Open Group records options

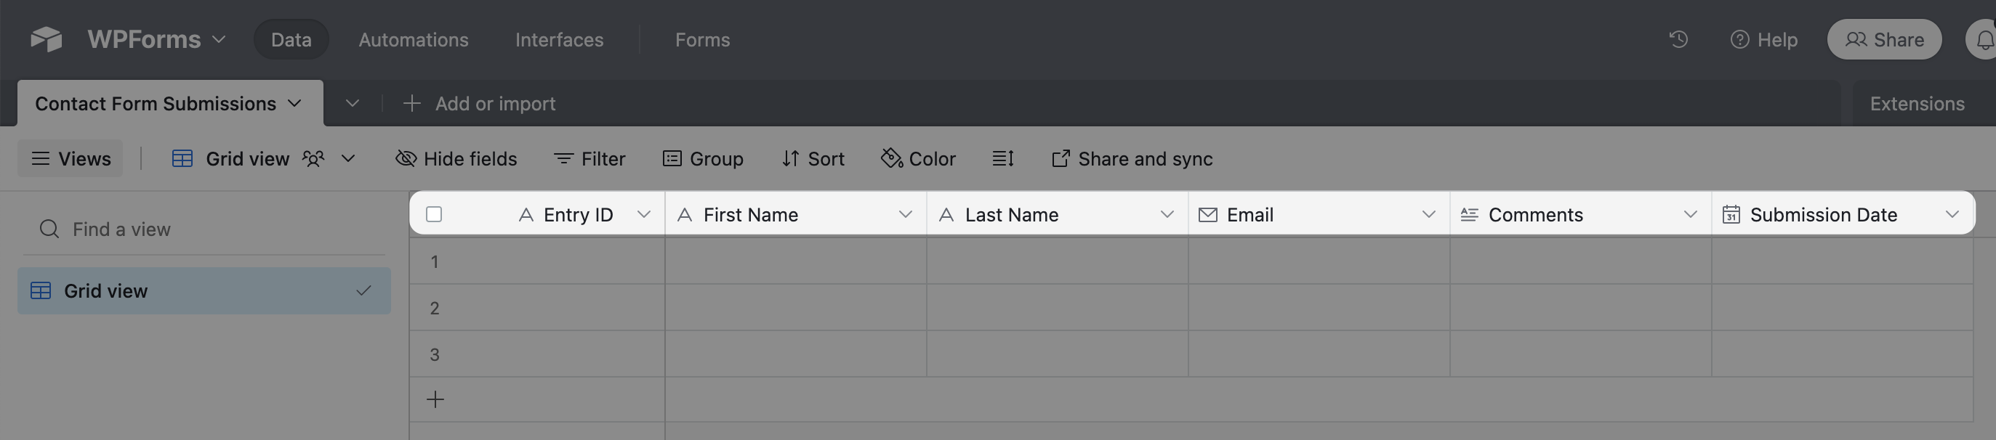click(703, 159)
